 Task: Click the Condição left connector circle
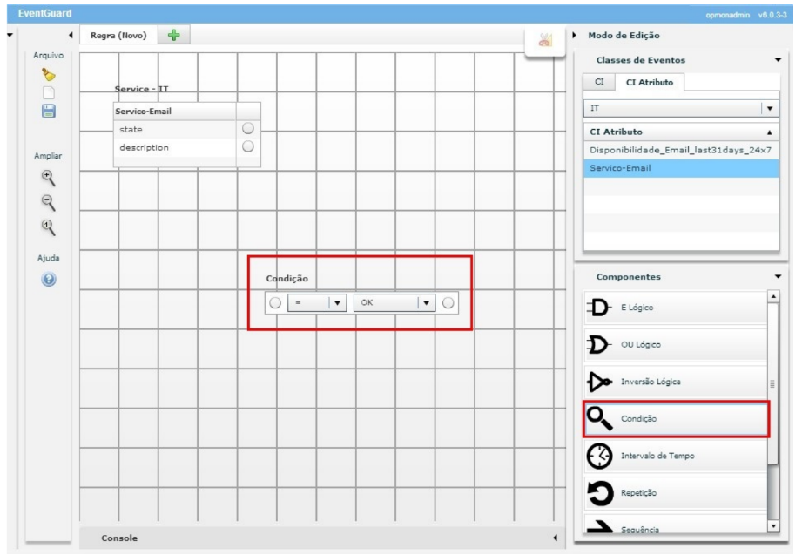[275, 303]
